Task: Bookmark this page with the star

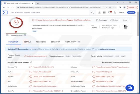Action: [114, 7]
